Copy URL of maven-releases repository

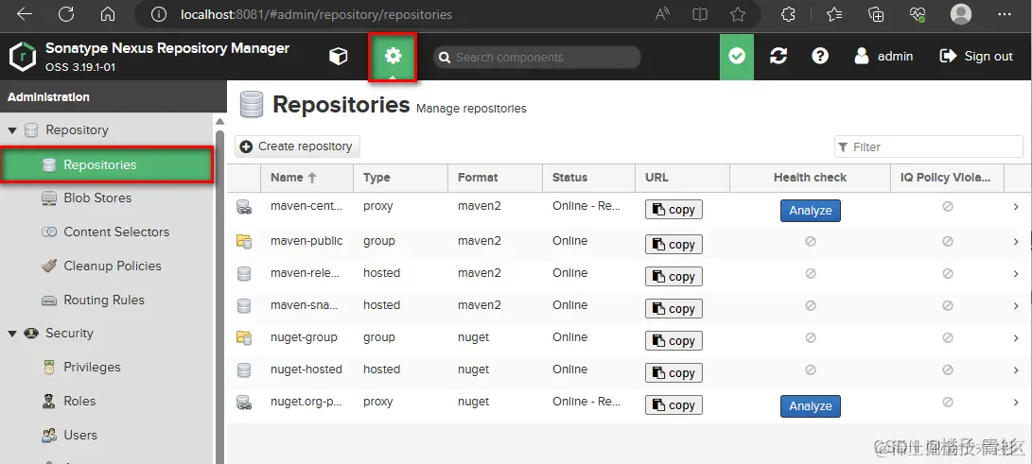coord(673,277)
